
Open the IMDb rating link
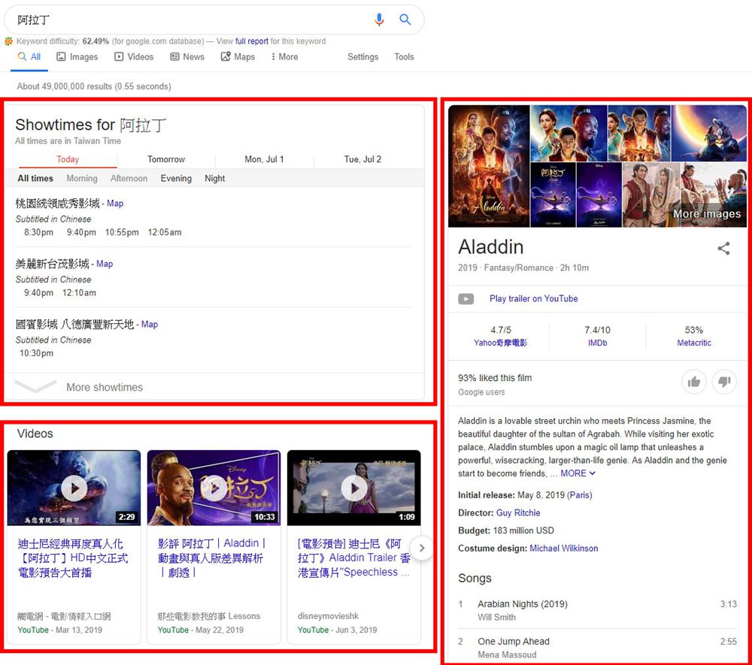pyautogui.click(x=598, y=343)
